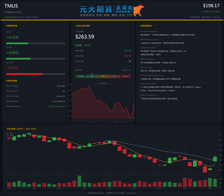
Task: Click the RBC Capital rating row
Action: [x=36, y=96]
